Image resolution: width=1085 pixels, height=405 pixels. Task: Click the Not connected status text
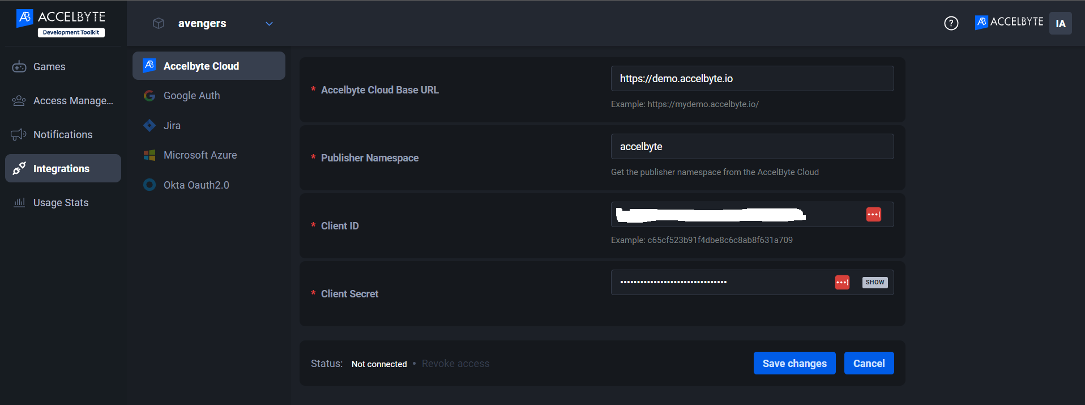click(x=379, y=364)
